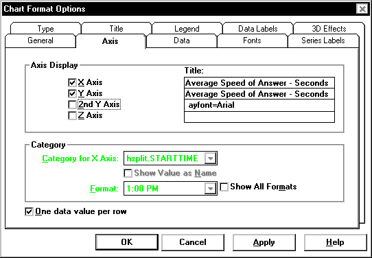Toggle Show All Formats checkbox
372x258 pixels.
tap(224, 187)
